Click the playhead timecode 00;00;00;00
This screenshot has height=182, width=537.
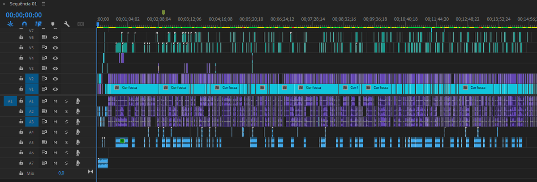point(24,15)
